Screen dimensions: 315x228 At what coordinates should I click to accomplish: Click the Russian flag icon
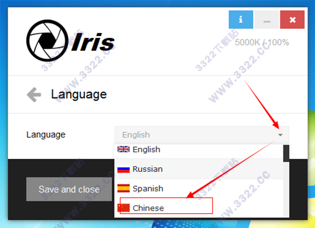pyautogui.click(x=123, y=169)
